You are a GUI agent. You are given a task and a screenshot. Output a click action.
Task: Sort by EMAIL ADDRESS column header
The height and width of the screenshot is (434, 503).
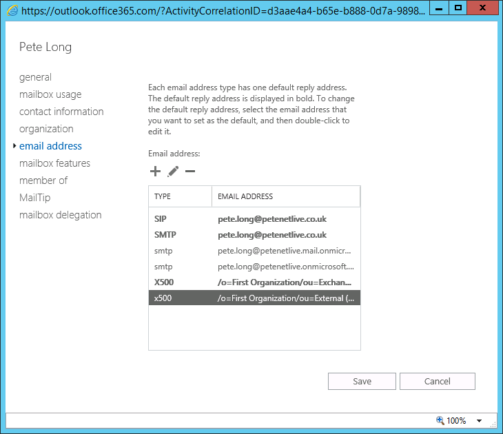[x=286, y=196]
